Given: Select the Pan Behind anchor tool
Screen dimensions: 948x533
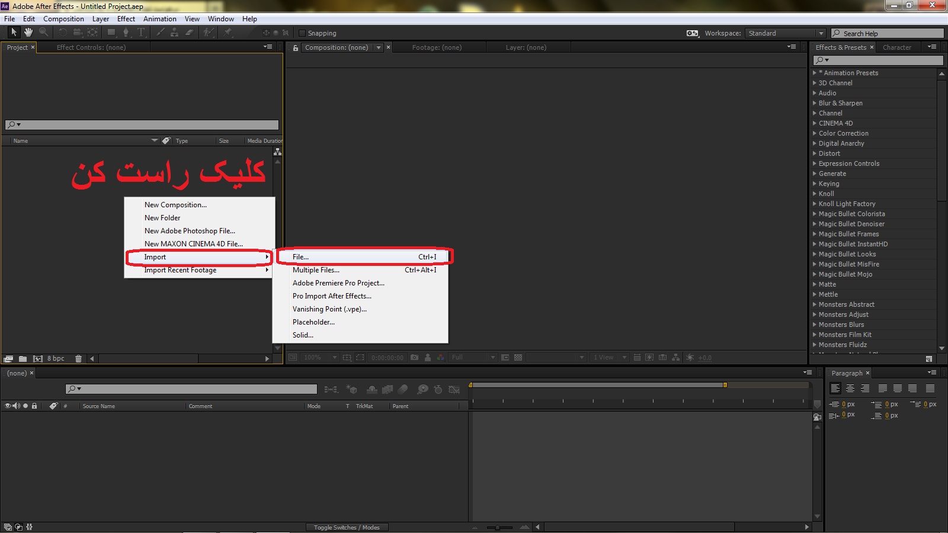Looking at the screenshot, I should [92, 33].
